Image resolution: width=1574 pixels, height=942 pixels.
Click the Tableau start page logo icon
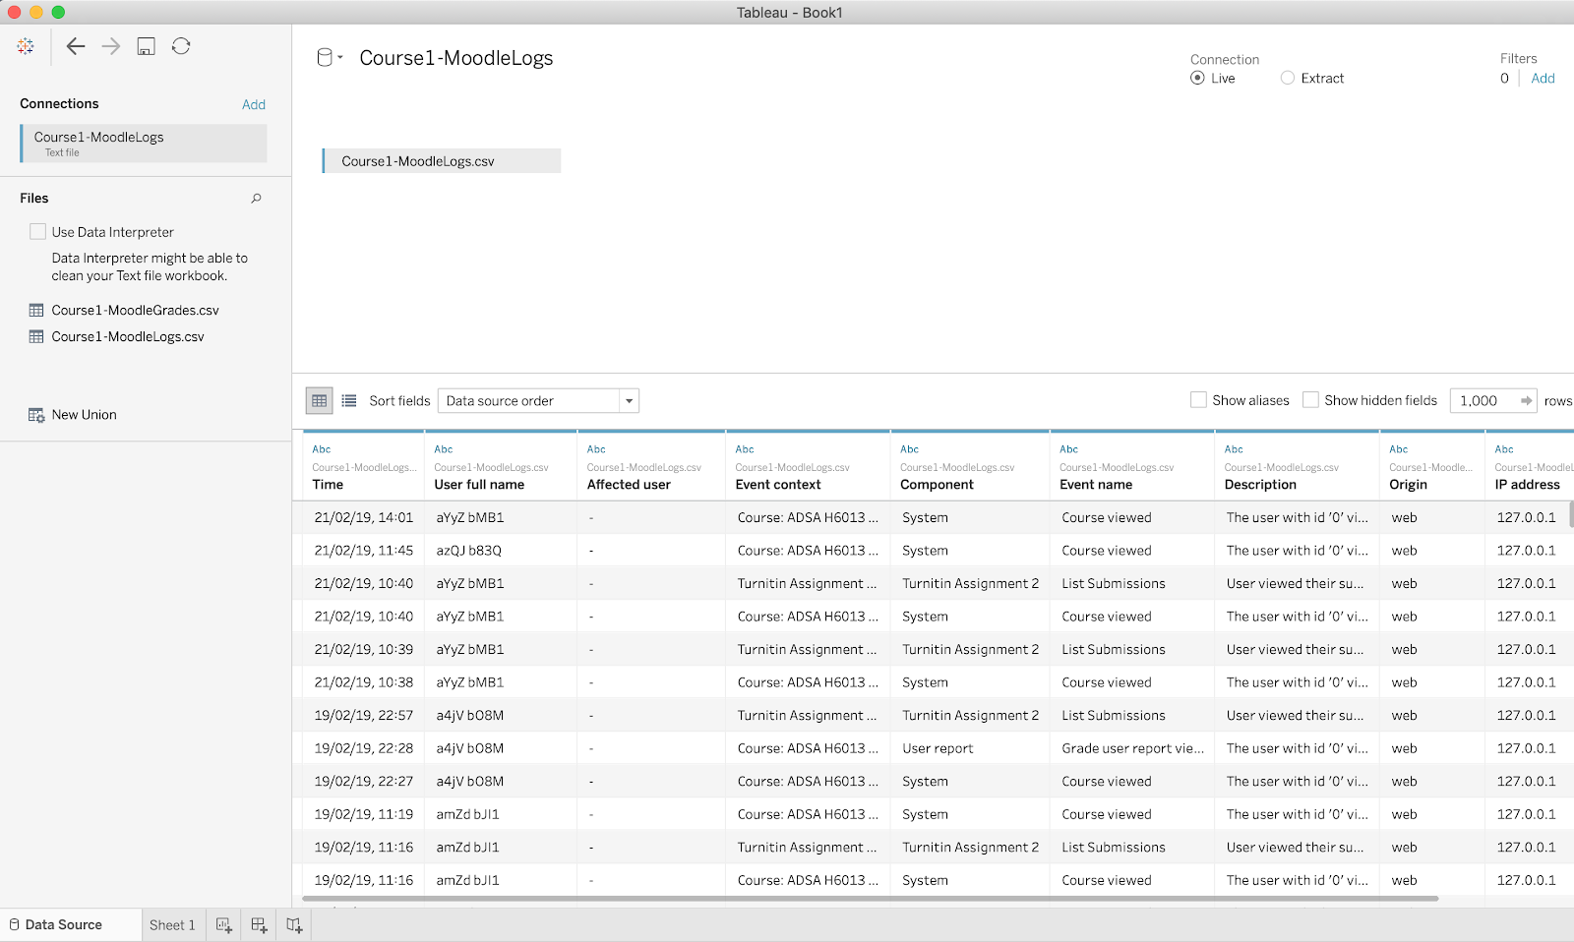pos(26,46)
